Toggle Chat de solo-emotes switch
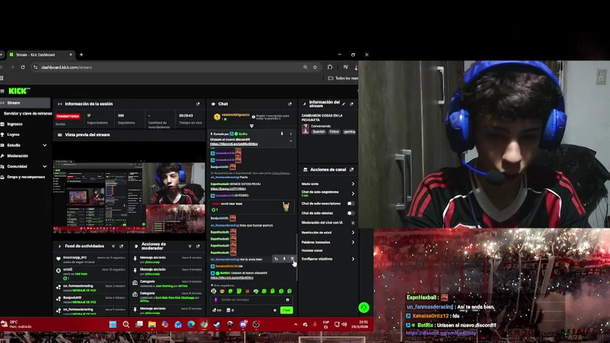610x343 pixels. click(351, 213)
